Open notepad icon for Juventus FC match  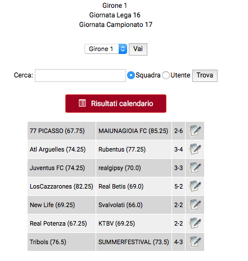(195, 168)
